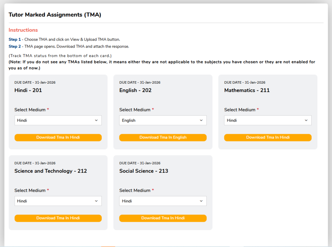Expand the chevron on the English - 202 medium box
The height and width of the screenshot is (247, 332).
tap(201, 120)
